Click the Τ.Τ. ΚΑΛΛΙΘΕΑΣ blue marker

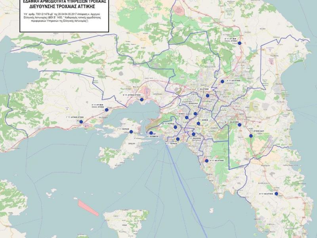pos(193,134)
